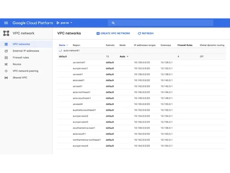Click Google Cloud Platform logo text

pyautogui.click(x=33, y=23)
